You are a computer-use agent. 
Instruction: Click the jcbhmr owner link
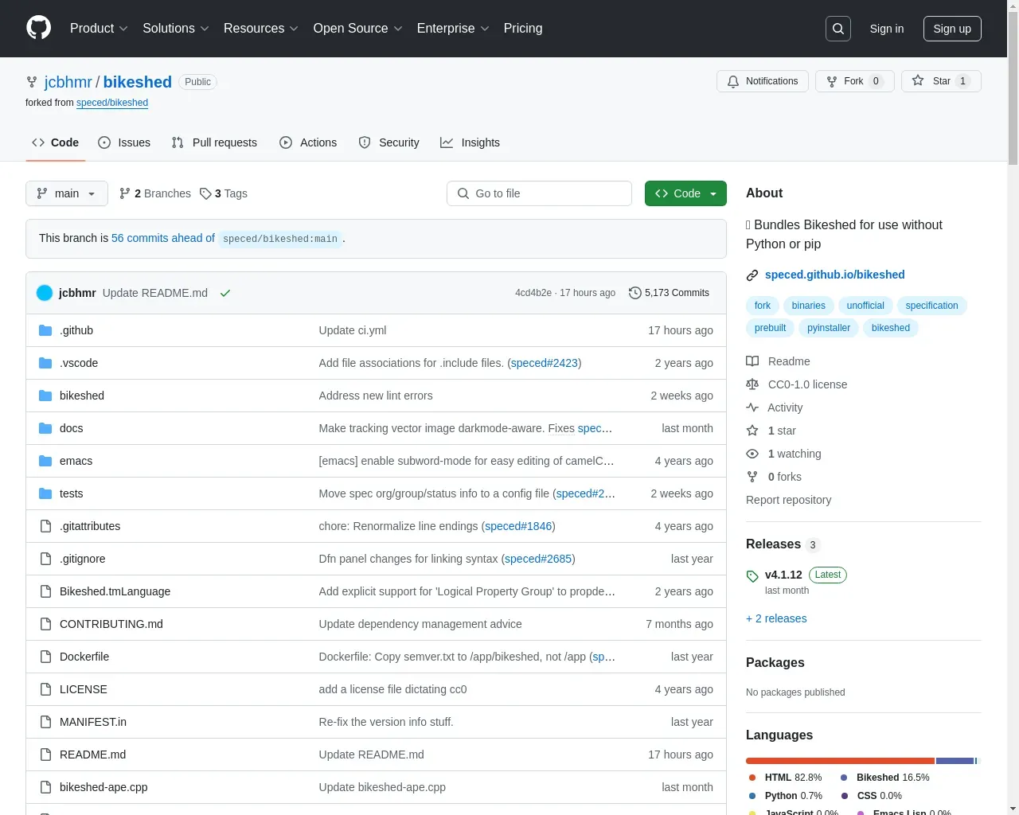pos(68,82)
